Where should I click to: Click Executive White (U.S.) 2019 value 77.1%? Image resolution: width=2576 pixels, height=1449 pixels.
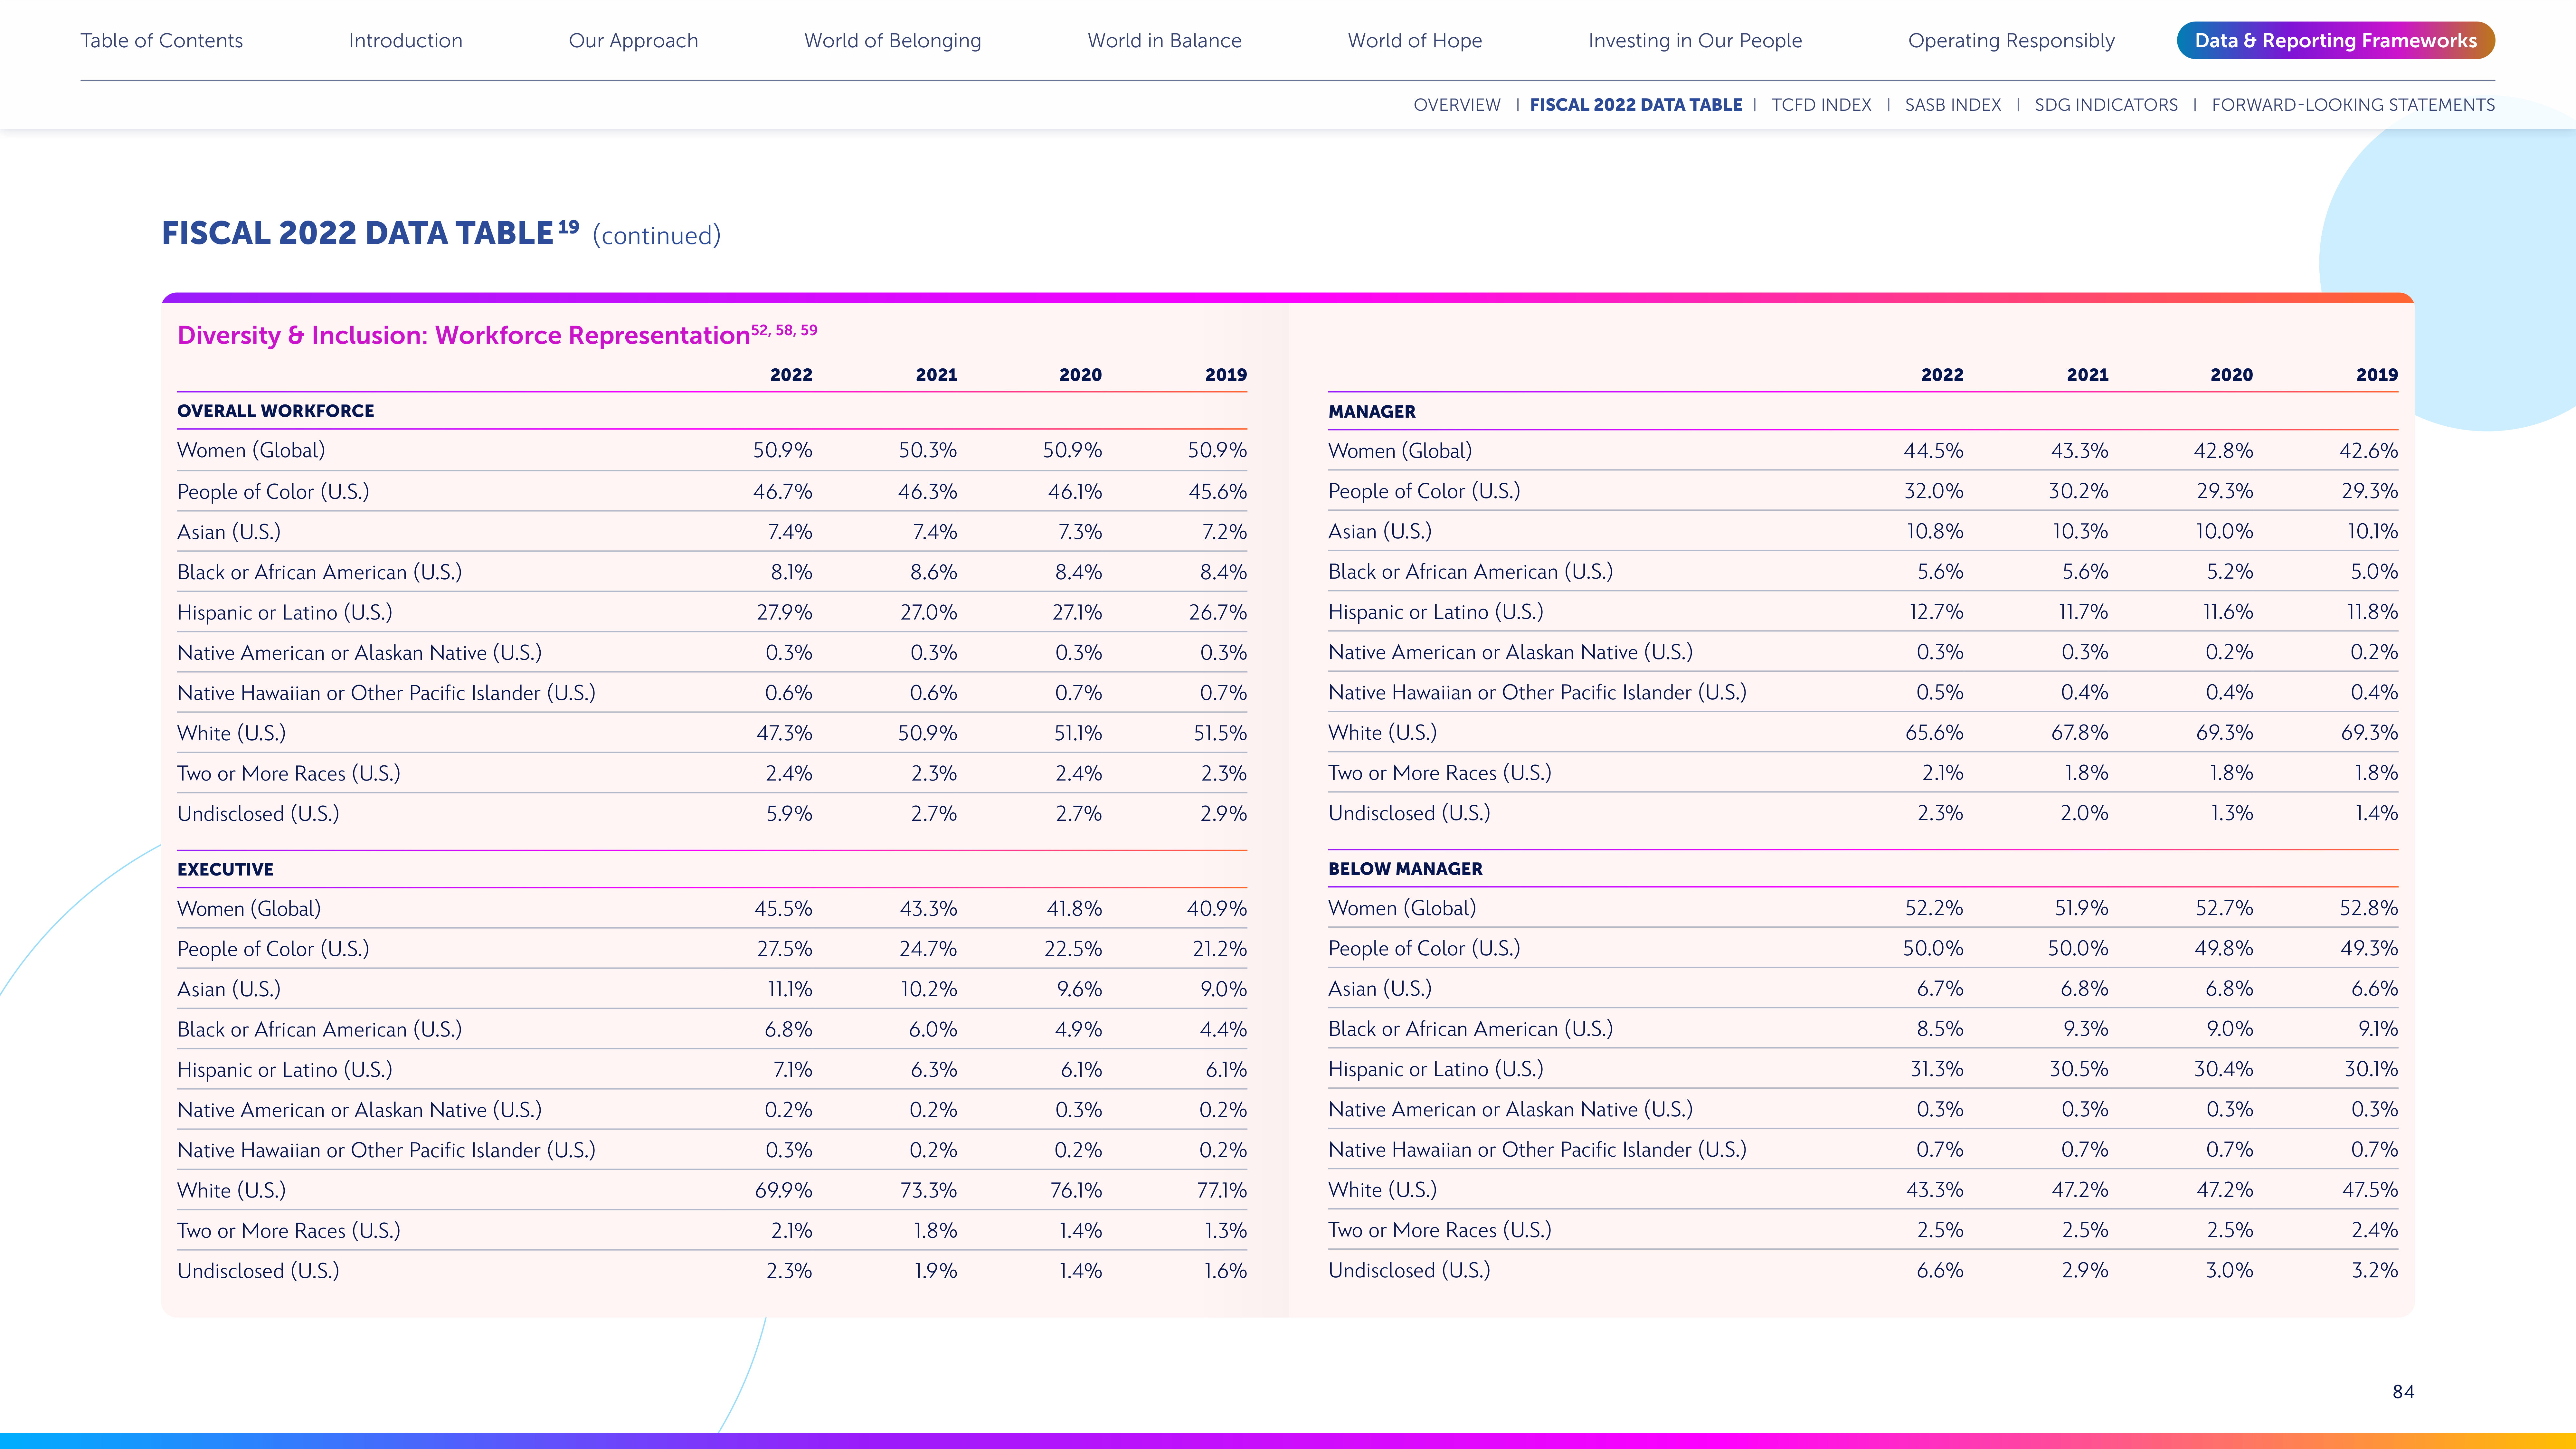pos(1222,1191)
